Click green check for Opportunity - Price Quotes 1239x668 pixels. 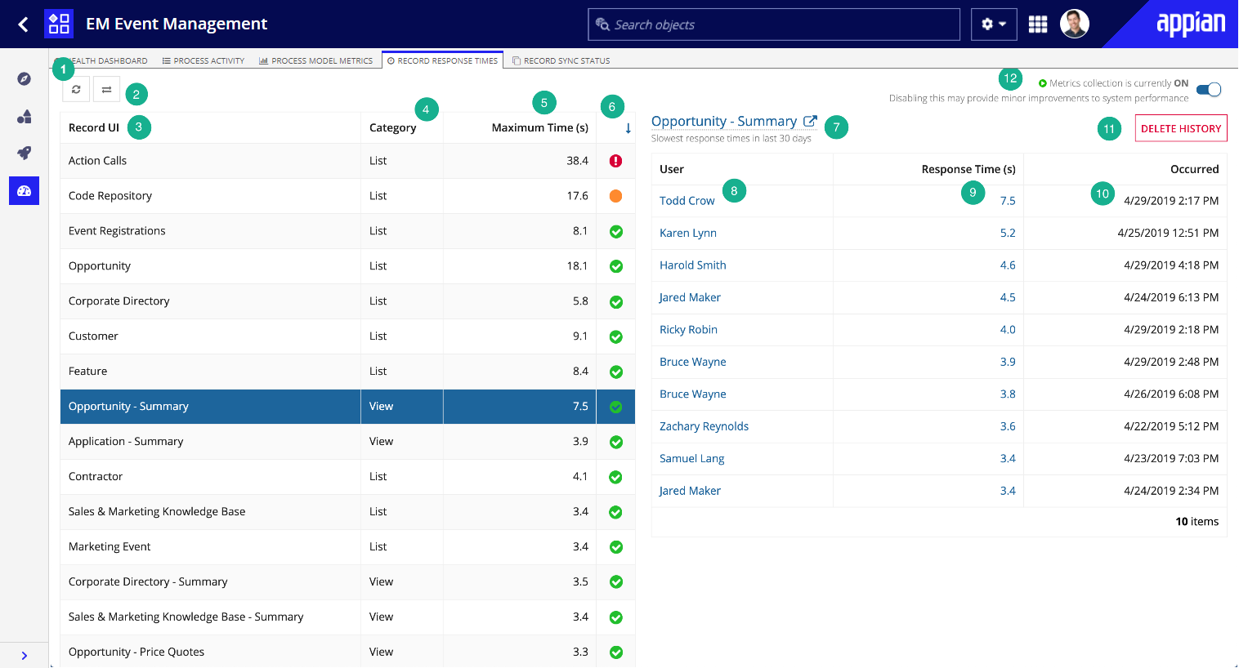(x=616, y=652)
